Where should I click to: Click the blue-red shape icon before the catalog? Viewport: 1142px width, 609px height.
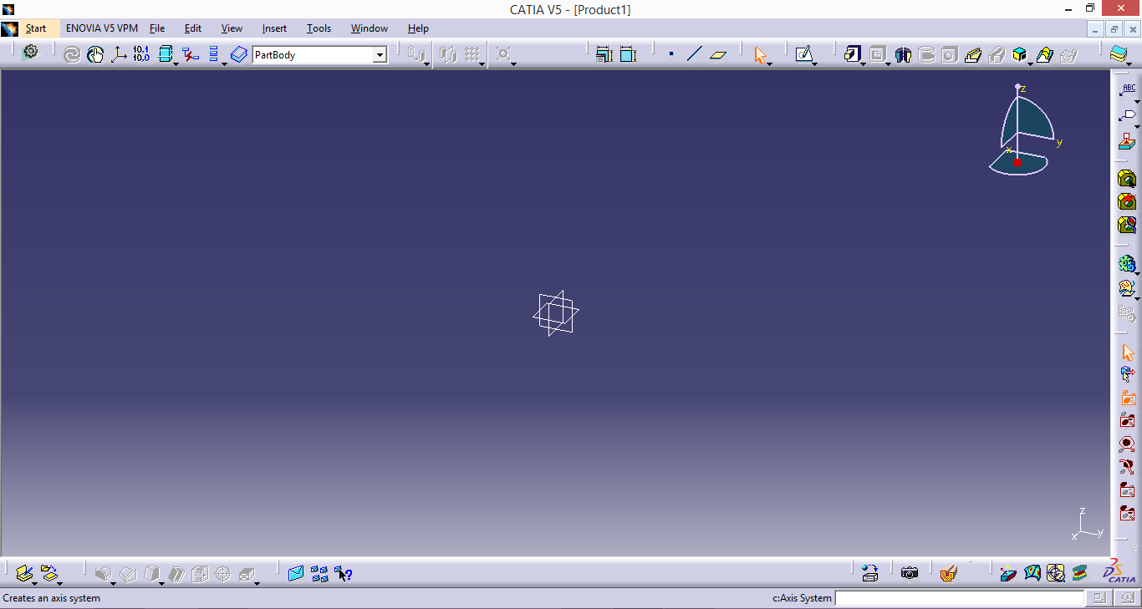(x=1008, y=574)
